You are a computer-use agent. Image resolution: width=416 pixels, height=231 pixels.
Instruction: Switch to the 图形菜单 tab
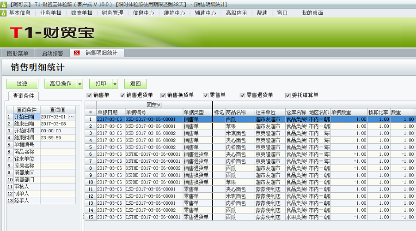(18, 53)
